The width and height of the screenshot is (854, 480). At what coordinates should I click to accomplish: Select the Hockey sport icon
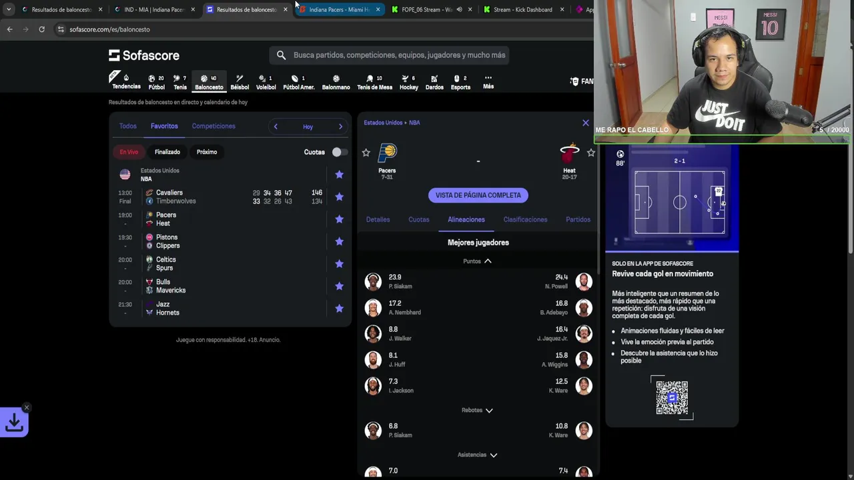coord(409,82)
